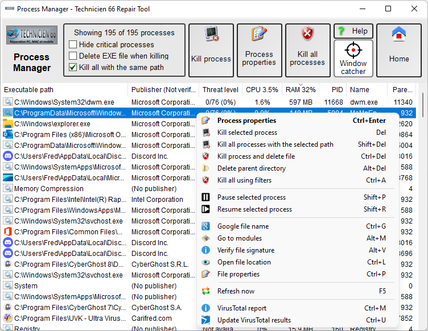Click the eye icon beside Open file location
The height and width of the screenshot is (331, 428).
click(x=205, y=262)
